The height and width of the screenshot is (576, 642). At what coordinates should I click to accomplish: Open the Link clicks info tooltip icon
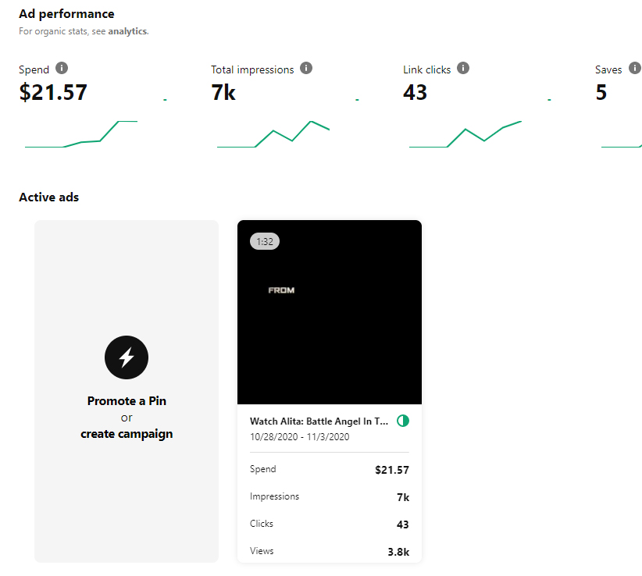pyautogui.click(x=463, y=69)
